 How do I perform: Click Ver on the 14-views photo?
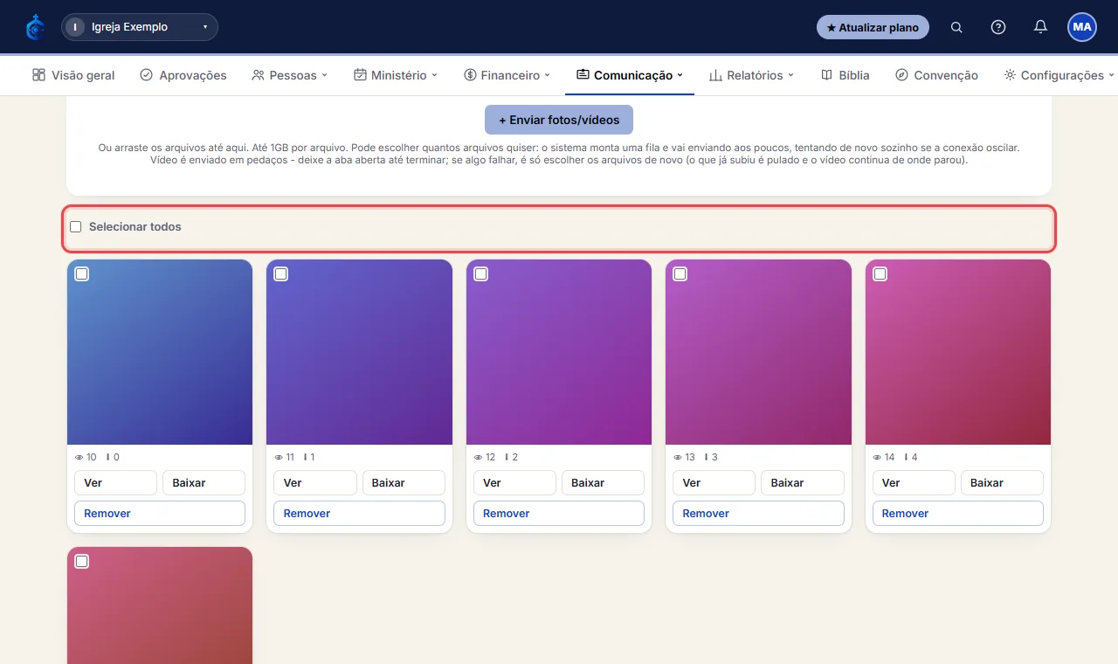[914, 482]
